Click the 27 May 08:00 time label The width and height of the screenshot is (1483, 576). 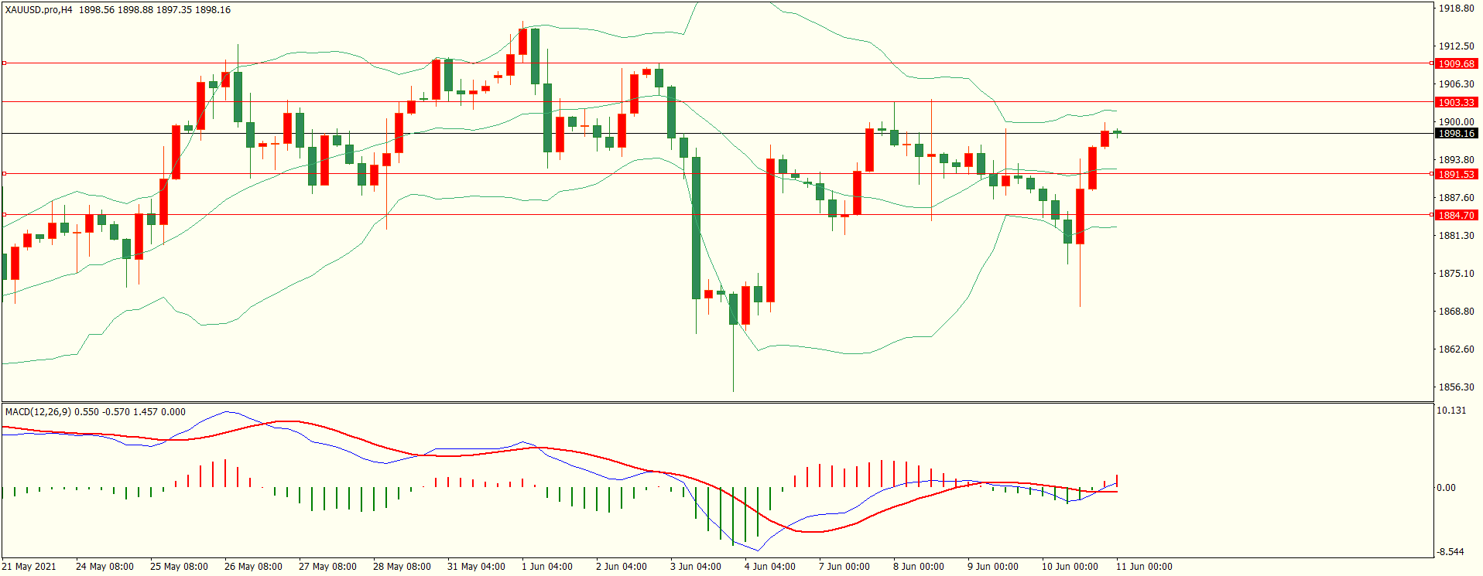pyautogui.click(x=327, y=567)
